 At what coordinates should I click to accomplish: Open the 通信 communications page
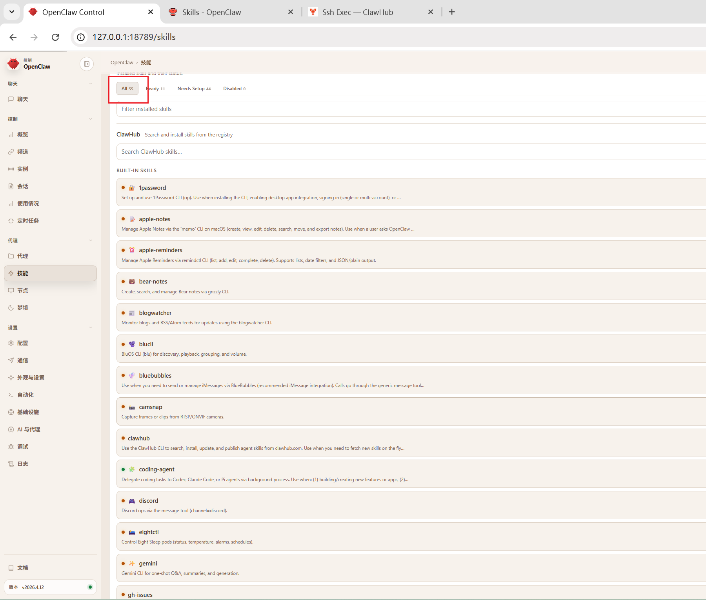click(50, 360)
